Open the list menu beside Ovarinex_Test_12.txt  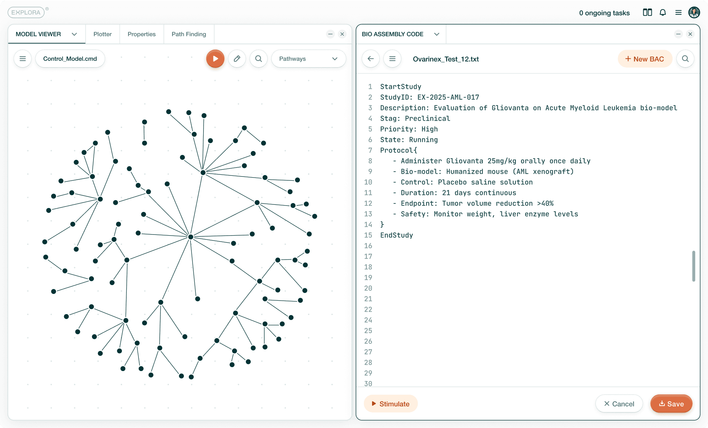coord(392,59)
